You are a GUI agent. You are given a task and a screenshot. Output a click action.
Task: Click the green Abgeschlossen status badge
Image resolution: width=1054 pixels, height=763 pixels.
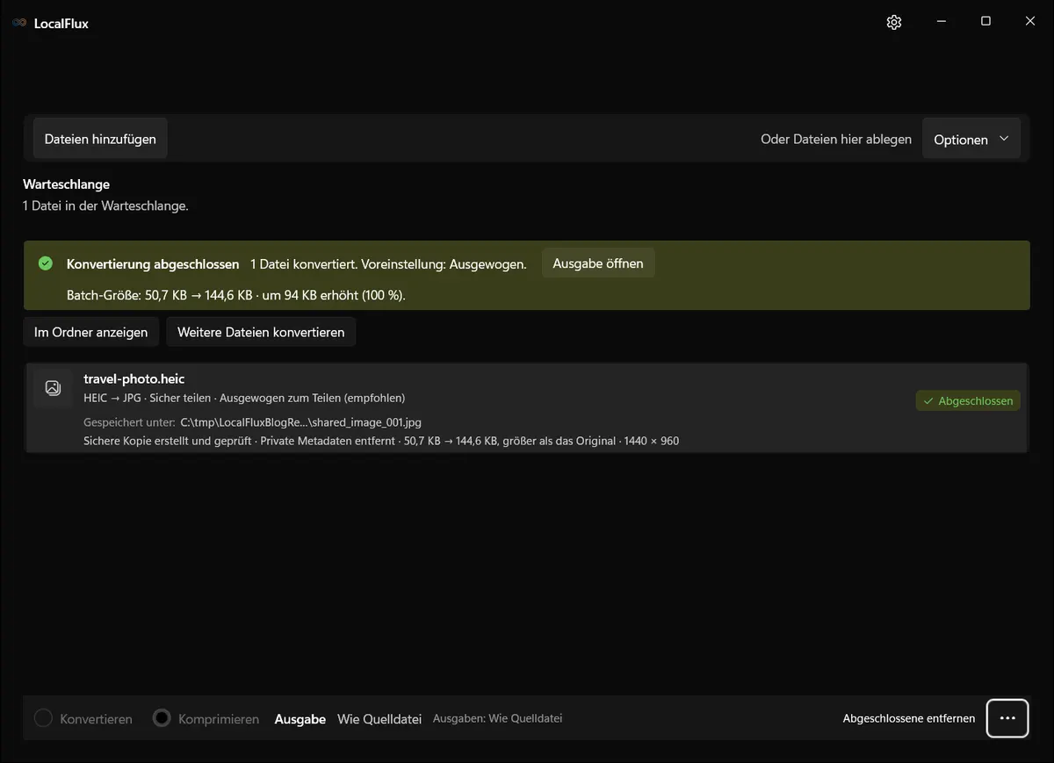tap(968, 400)
